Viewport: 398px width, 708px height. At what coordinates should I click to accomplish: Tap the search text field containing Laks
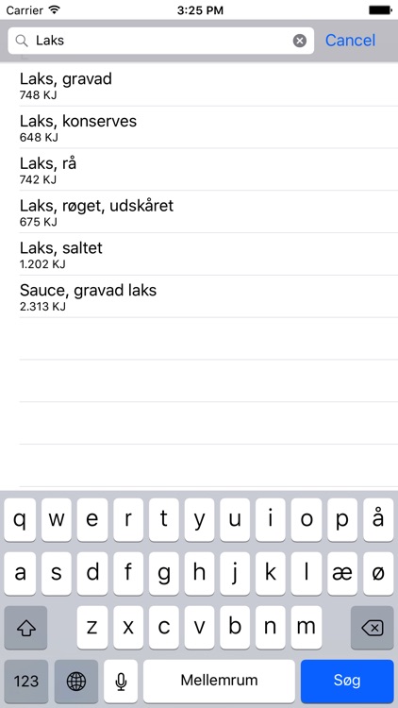160,41
